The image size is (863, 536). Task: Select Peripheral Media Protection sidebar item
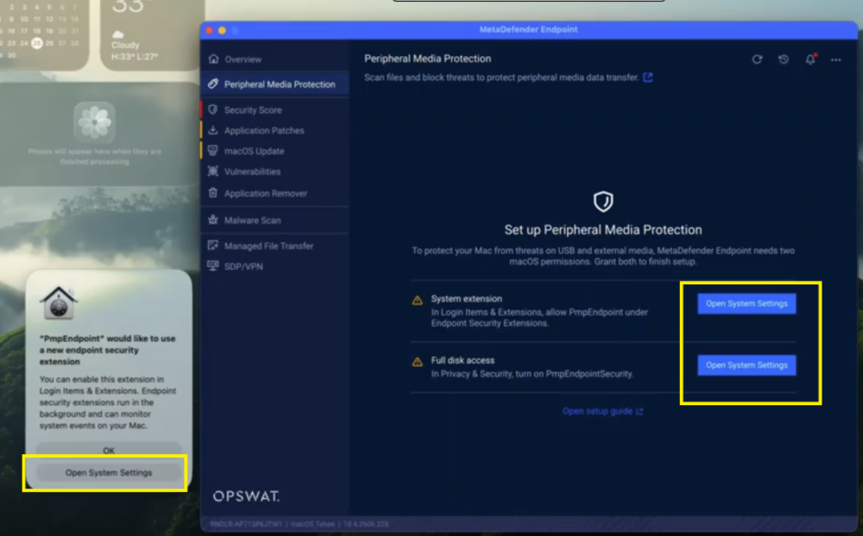pyautogui.click(x=274, y=84)
